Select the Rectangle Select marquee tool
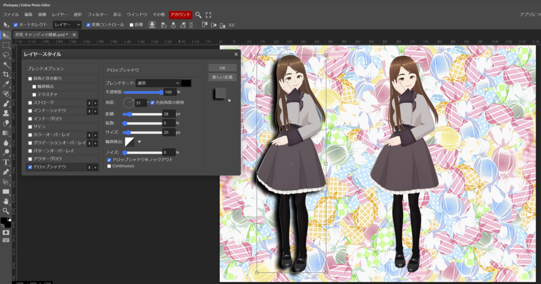Screen dimensions: 541x284 (6, 44)
